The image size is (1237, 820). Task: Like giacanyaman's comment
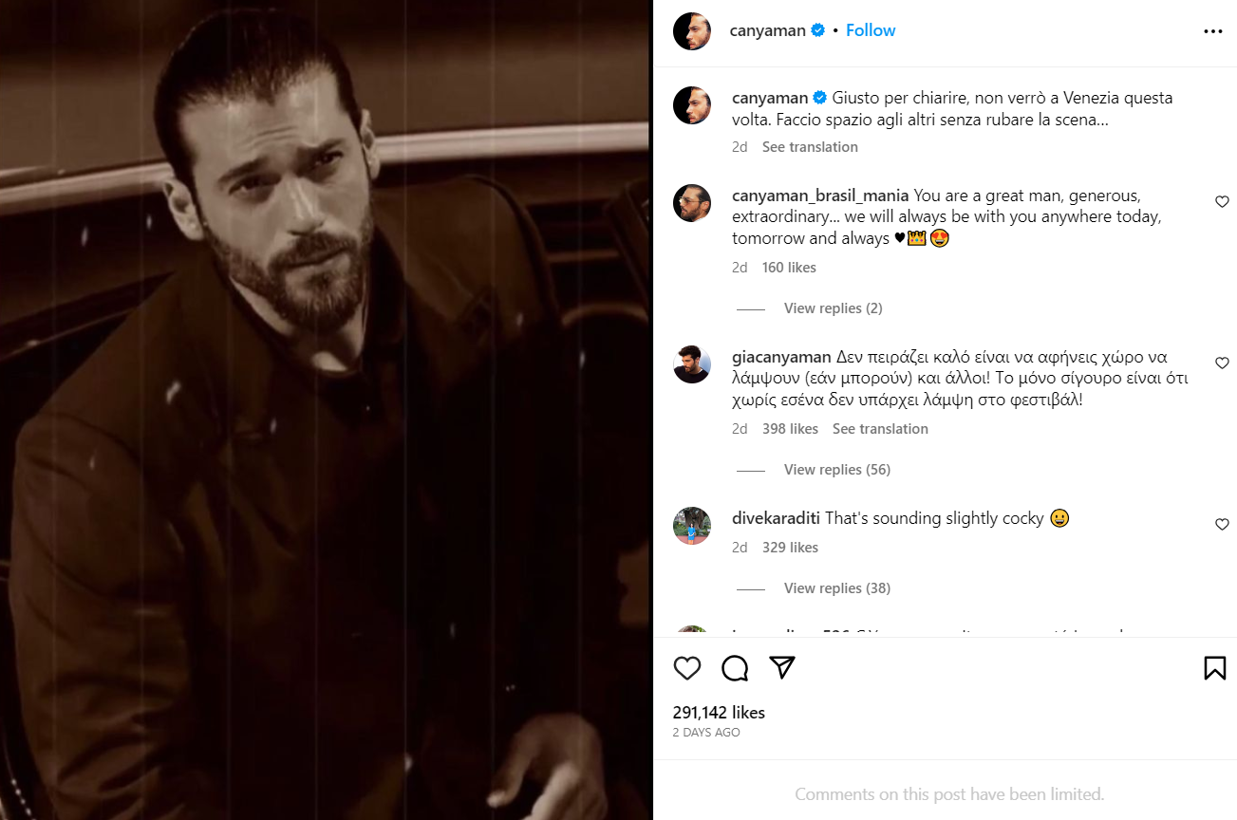coord(1222,363)
